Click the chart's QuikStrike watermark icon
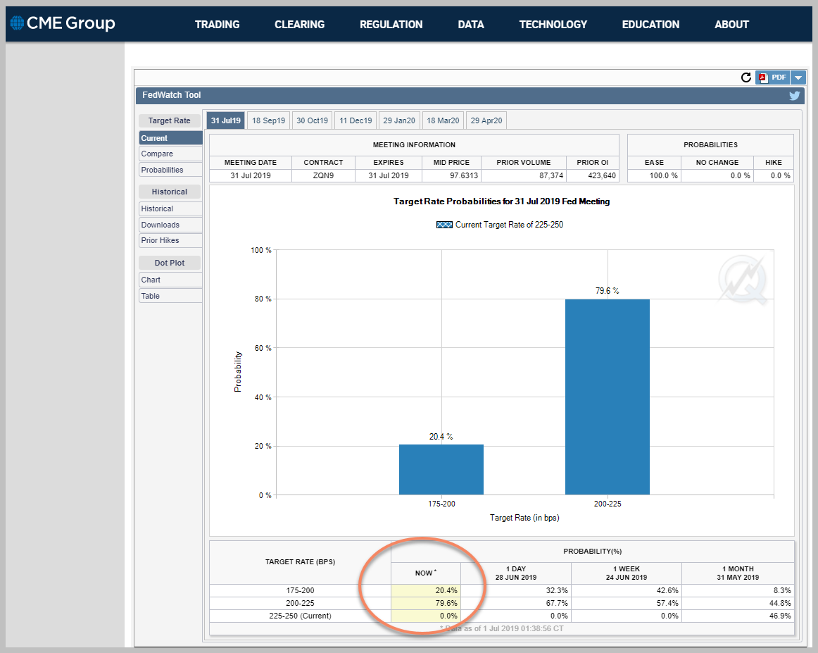This screenshot has width=818, height=653. click(x=743, y=279)
